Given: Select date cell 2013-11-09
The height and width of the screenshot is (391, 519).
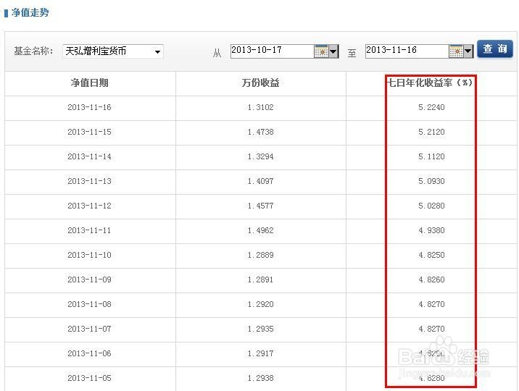Looking at the screenshot, I should (89, 279).
